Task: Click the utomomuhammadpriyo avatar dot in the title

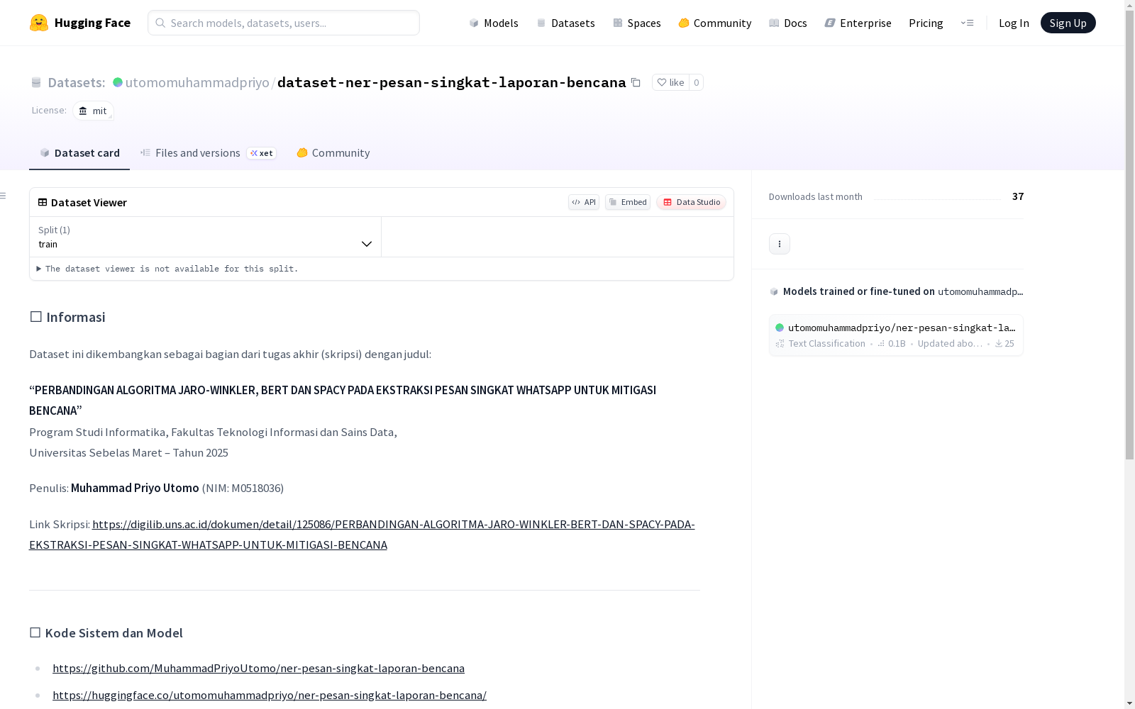Action: click(118, 82)
